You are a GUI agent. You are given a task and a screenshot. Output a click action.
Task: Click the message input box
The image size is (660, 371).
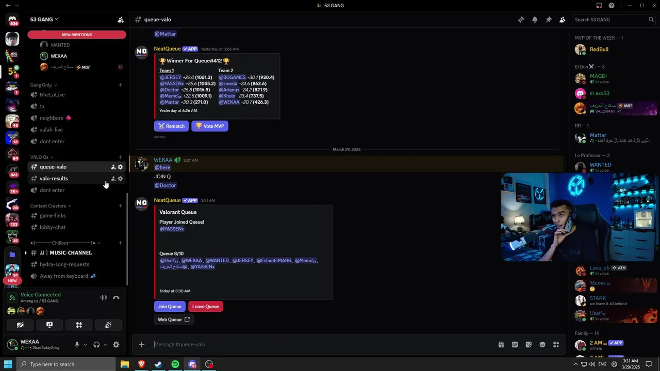point(322,345)
